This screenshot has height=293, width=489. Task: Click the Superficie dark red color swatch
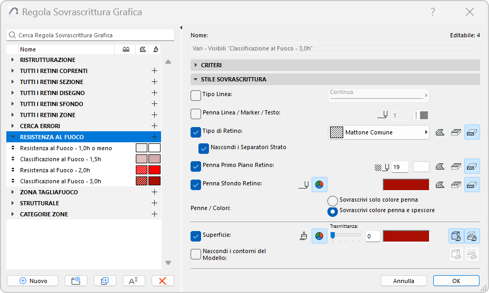point(406,236)
